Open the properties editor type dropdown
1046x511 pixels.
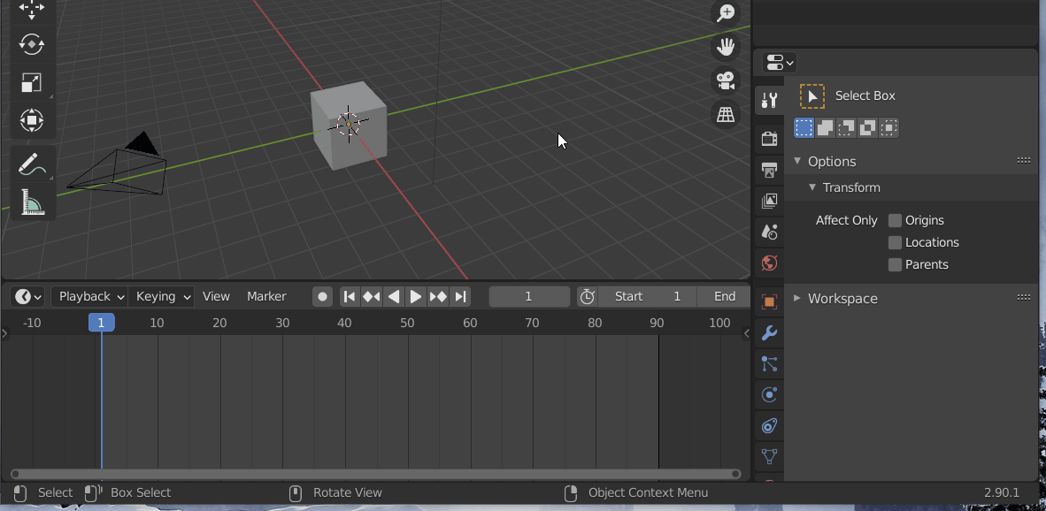click(779, 63)
